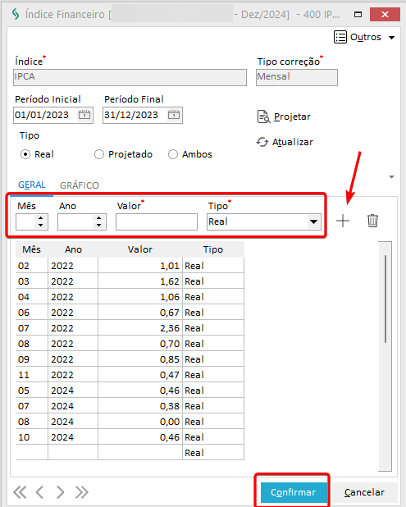Go to last record navigation arrow

81,492
